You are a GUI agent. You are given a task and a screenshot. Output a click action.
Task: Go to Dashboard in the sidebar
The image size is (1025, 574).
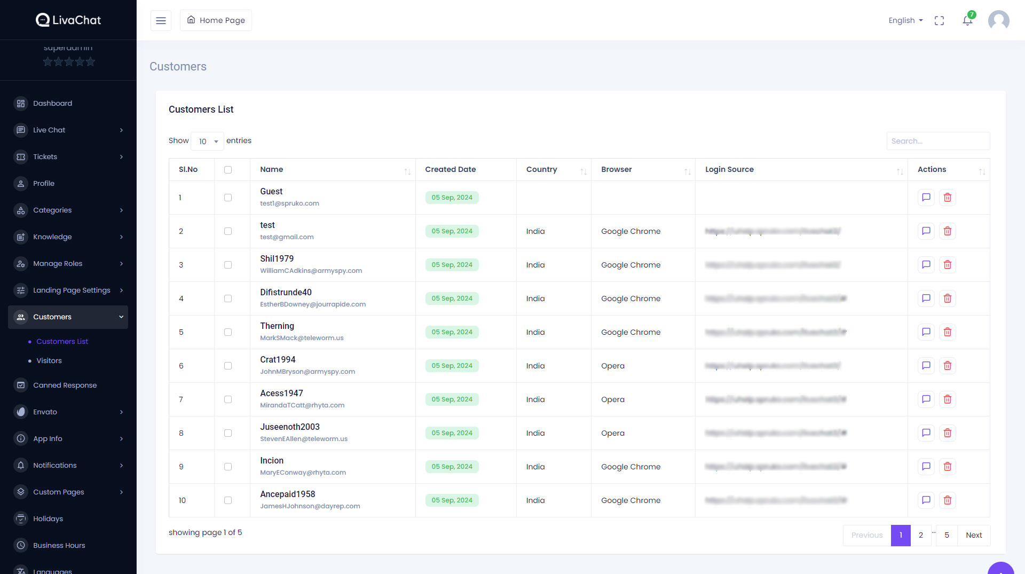point(52,103)
